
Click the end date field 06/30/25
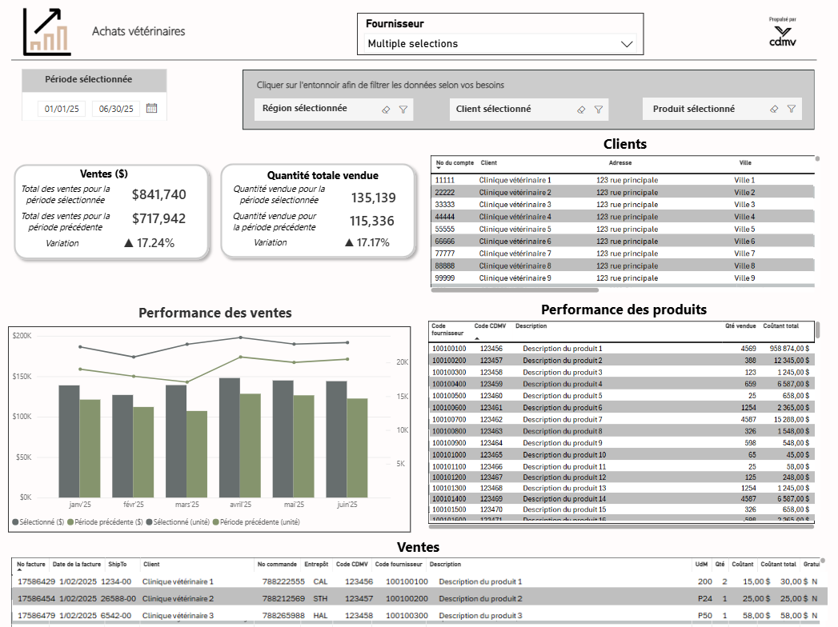(x=116, y=109)
